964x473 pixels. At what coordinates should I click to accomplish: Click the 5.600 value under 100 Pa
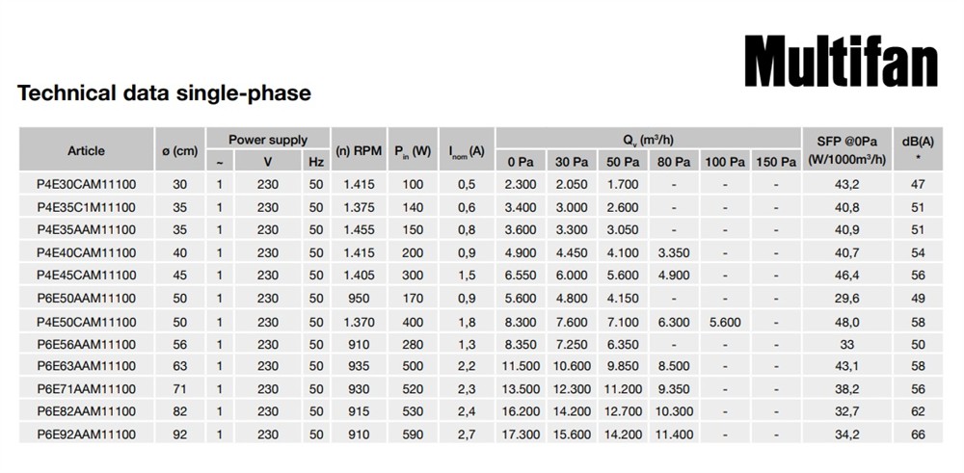coord(724,321)
